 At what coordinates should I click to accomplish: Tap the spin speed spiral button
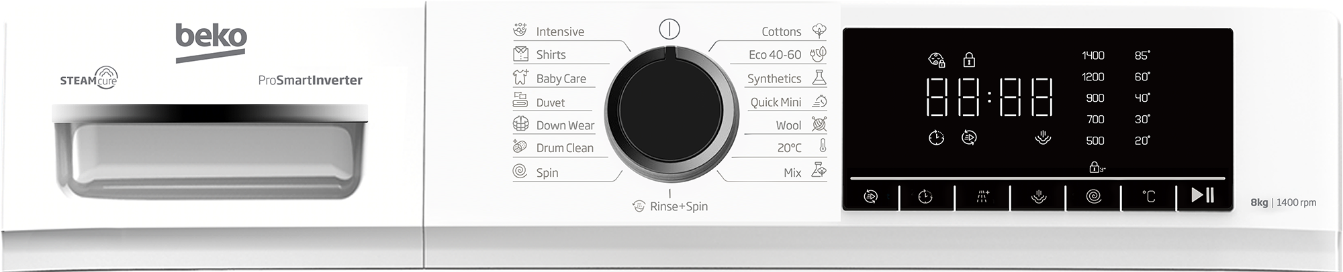(1093, 196)
